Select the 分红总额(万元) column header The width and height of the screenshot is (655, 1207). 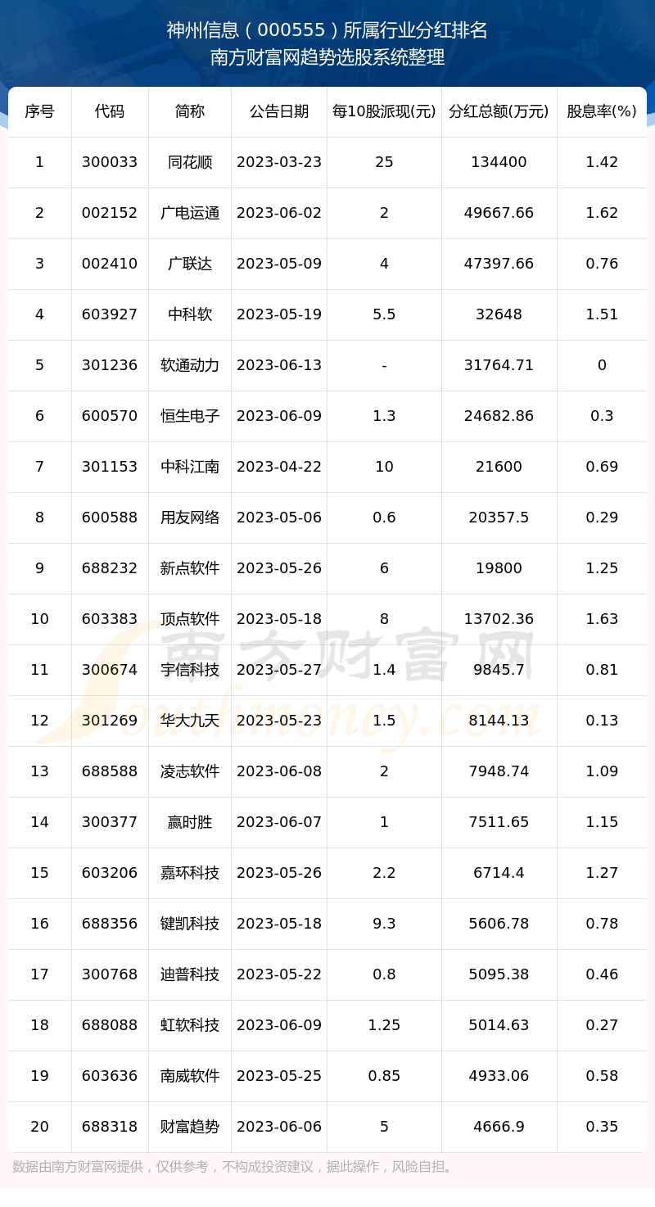pyautogui.click(x=499, y=111)
